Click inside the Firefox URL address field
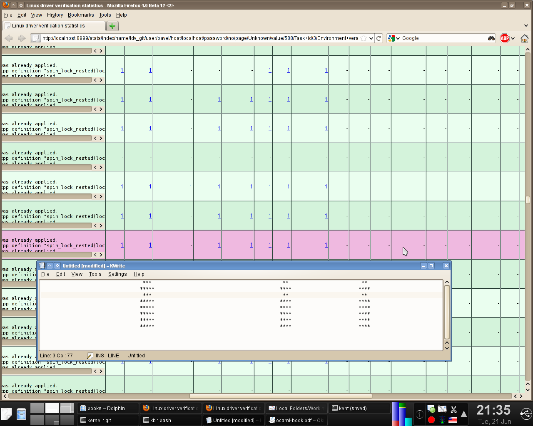This screenshot has height=426, width=533. click(x=200, y=38)
